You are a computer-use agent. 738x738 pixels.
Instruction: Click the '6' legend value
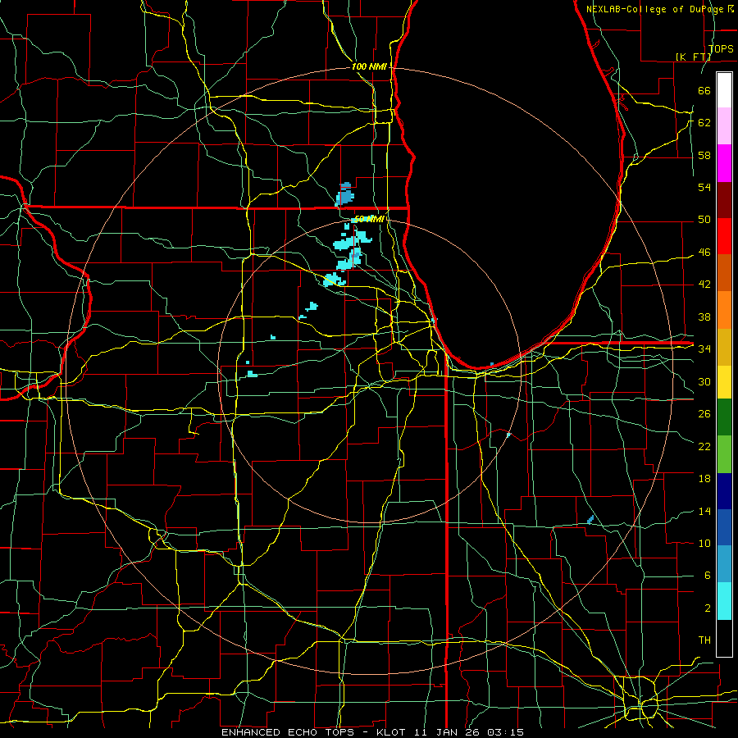click(708, 575)
